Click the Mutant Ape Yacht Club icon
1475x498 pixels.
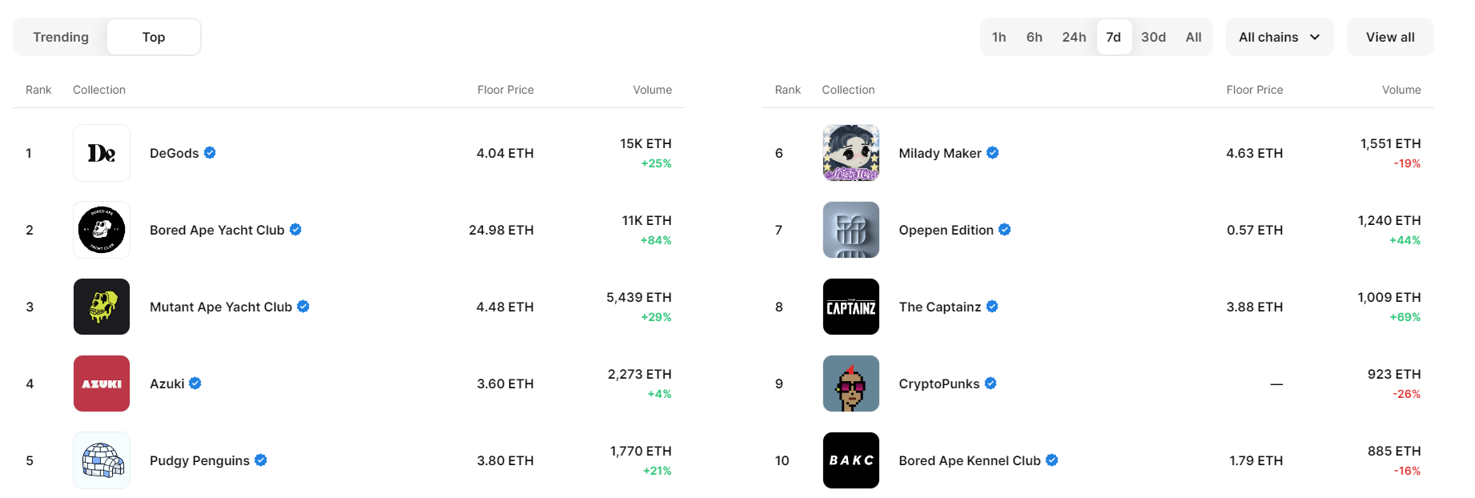click(102, 307)
